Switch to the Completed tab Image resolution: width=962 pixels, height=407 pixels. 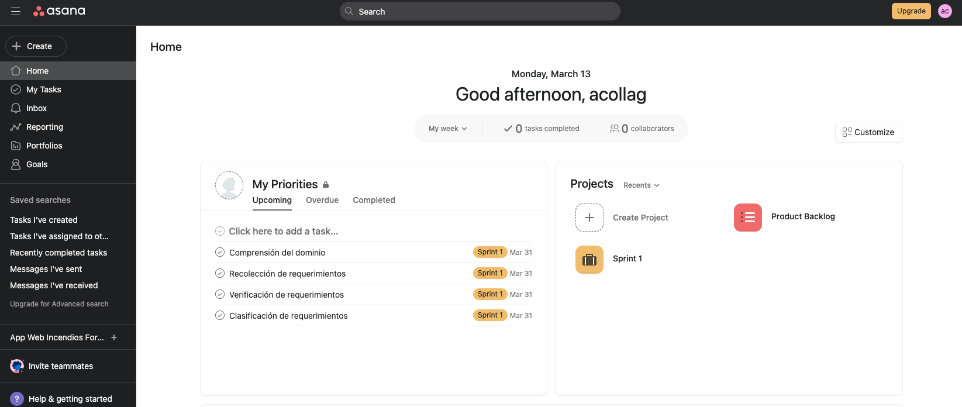click(374, 200)
